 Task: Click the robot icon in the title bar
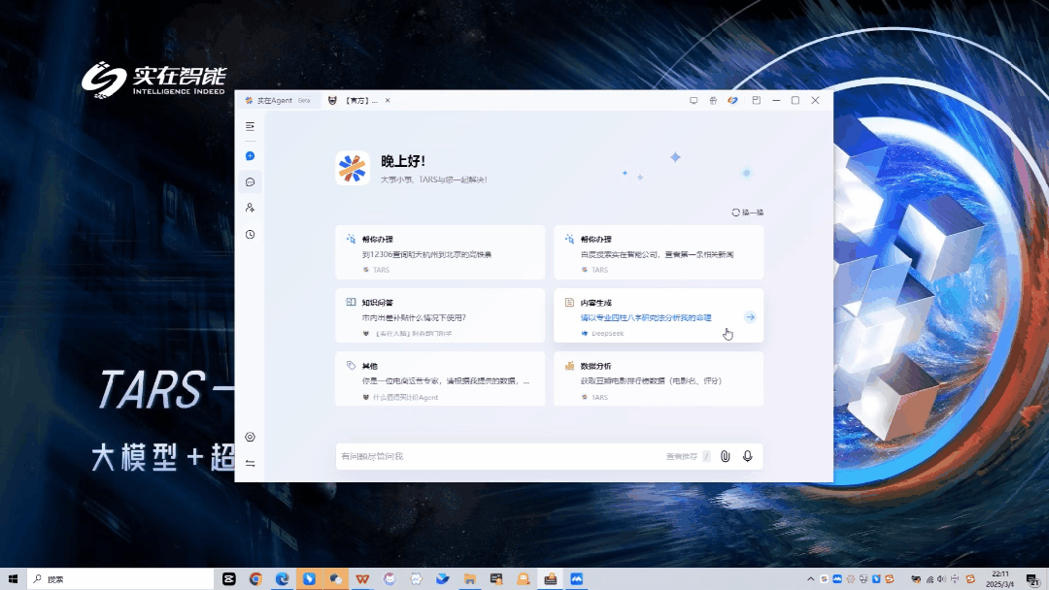click(x=712, y=100)
